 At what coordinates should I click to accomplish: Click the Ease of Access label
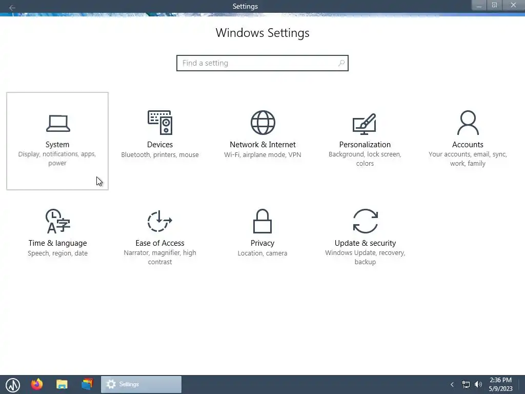pos(160,243)
